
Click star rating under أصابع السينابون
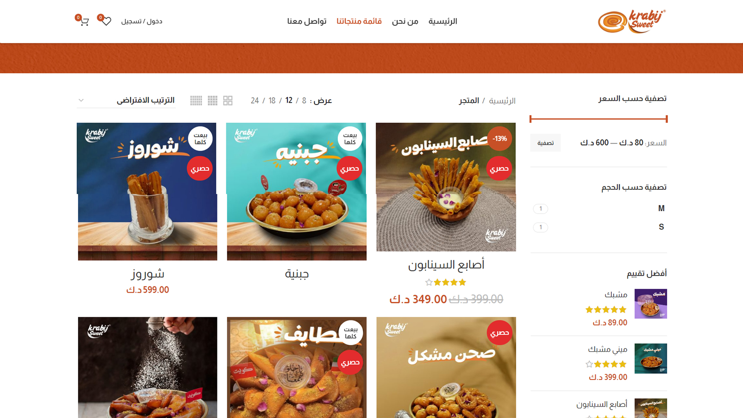pos(446,283)
